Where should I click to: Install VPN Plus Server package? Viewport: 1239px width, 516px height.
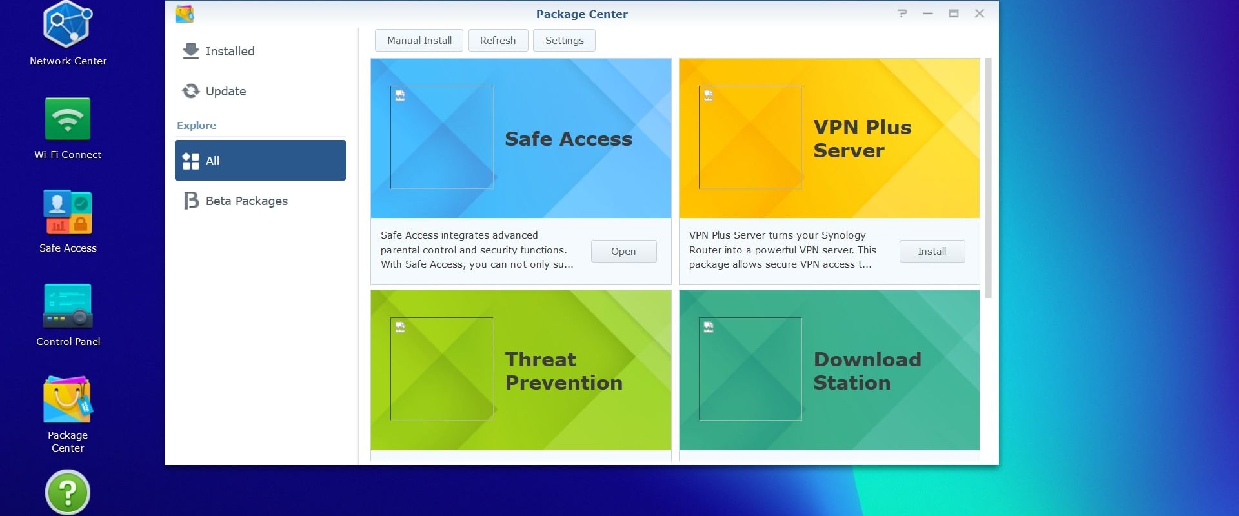932,251
